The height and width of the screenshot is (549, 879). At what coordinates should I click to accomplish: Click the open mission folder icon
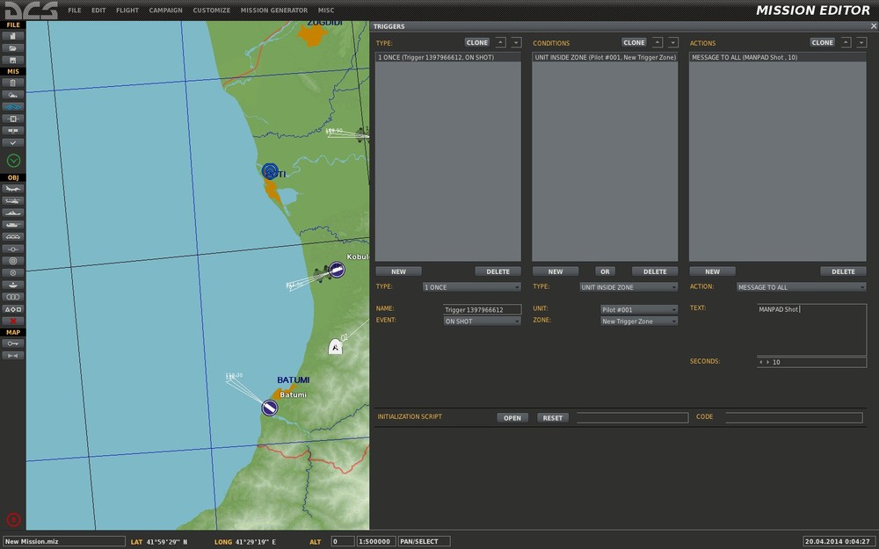point(13,48)
